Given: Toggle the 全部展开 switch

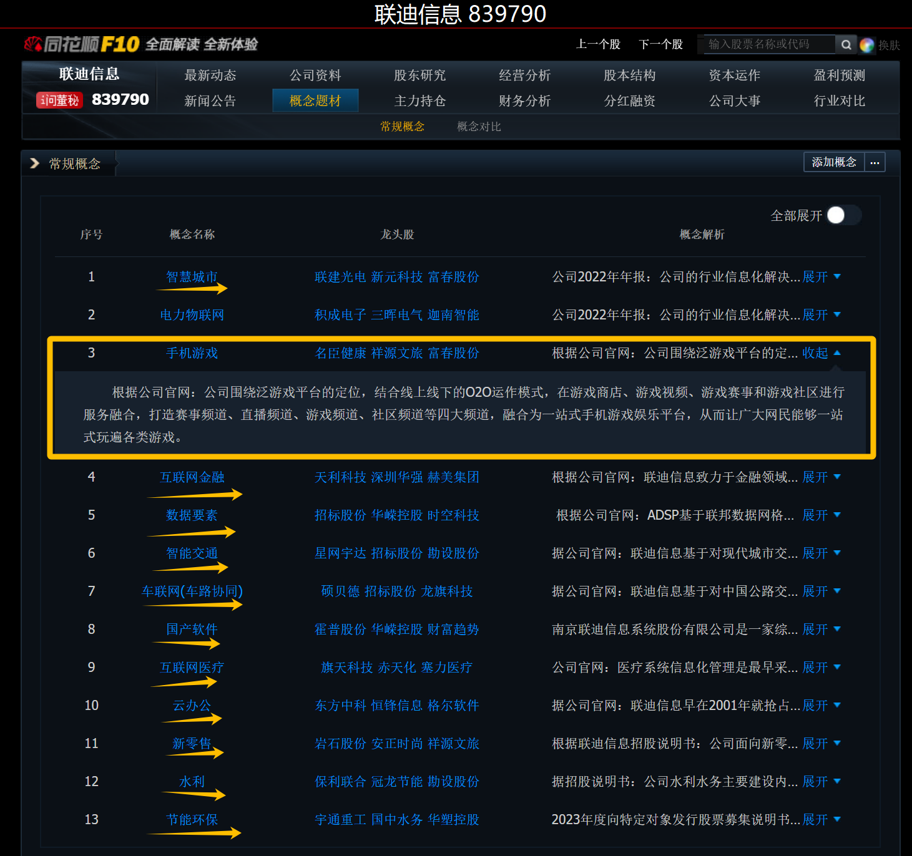Looking at the screenshot, I should 844,215.
